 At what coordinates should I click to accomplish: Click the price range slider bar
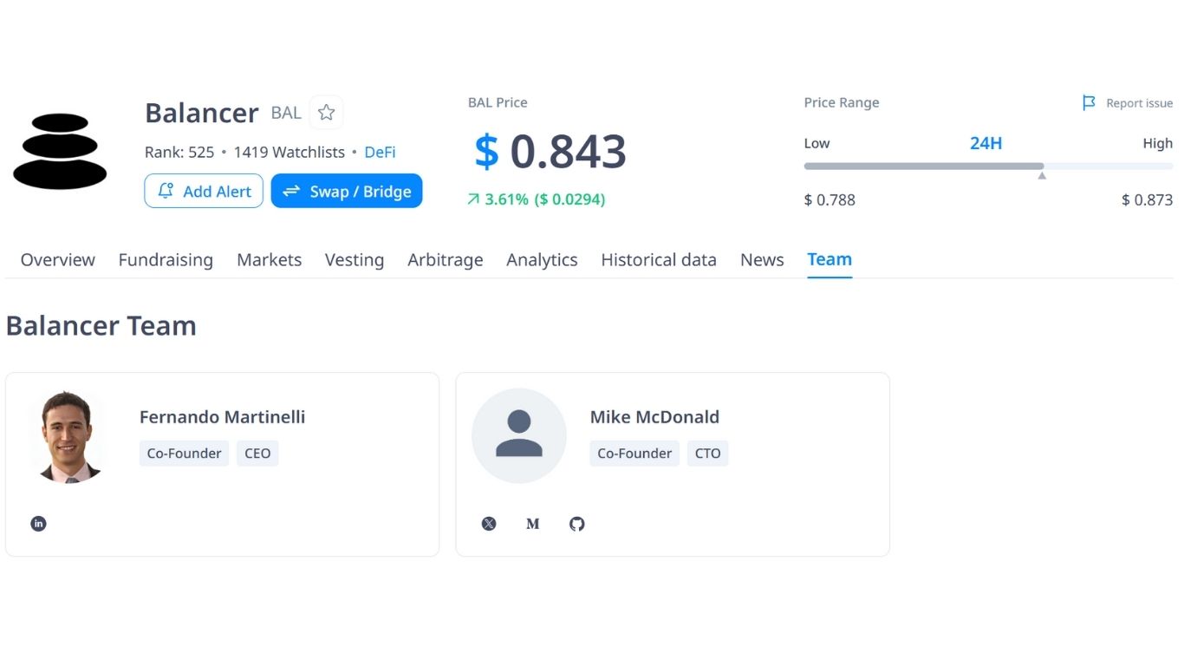click(x=988, y=166)
